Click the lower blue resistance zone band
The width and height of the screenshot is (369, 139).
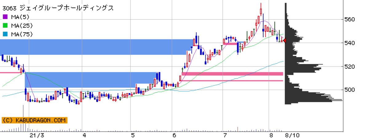pyautogui.click(x=91, y=80)
